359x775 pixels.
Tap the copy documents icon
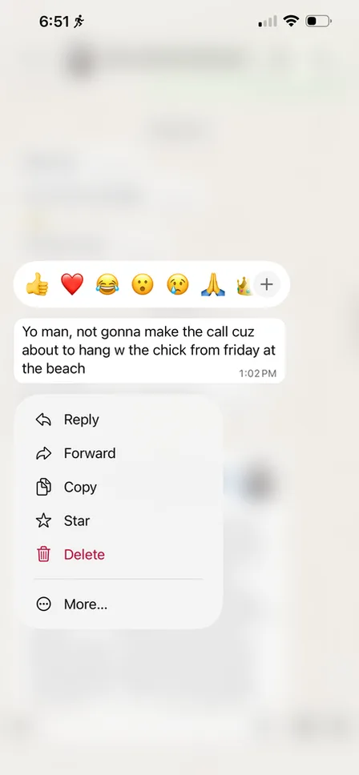coord(43,487)
